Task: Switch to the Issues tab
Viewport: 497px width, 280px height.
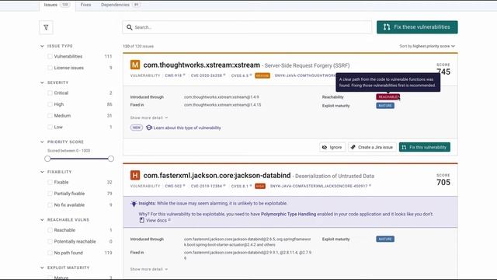Action: [57, 5]
